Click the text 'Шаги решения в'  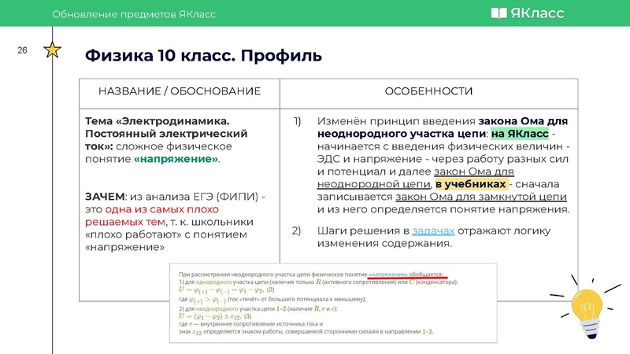point(363,230)
